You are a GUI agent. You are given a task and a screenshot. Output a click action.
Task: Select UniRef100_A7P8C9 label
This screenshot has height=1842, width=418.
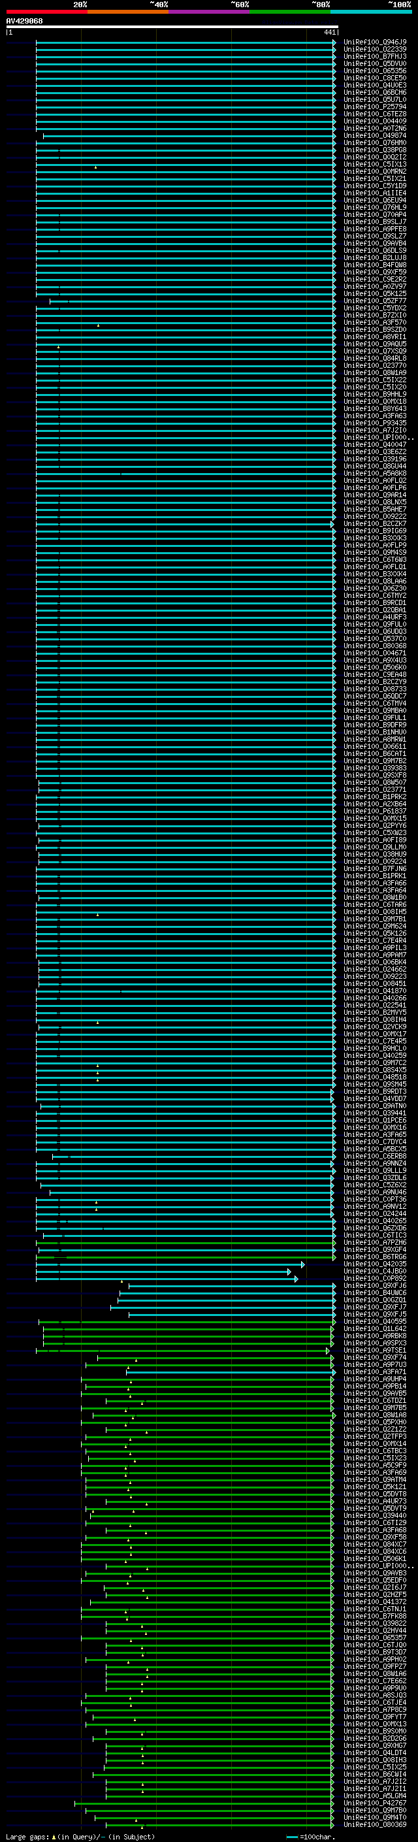point(374,1709)
